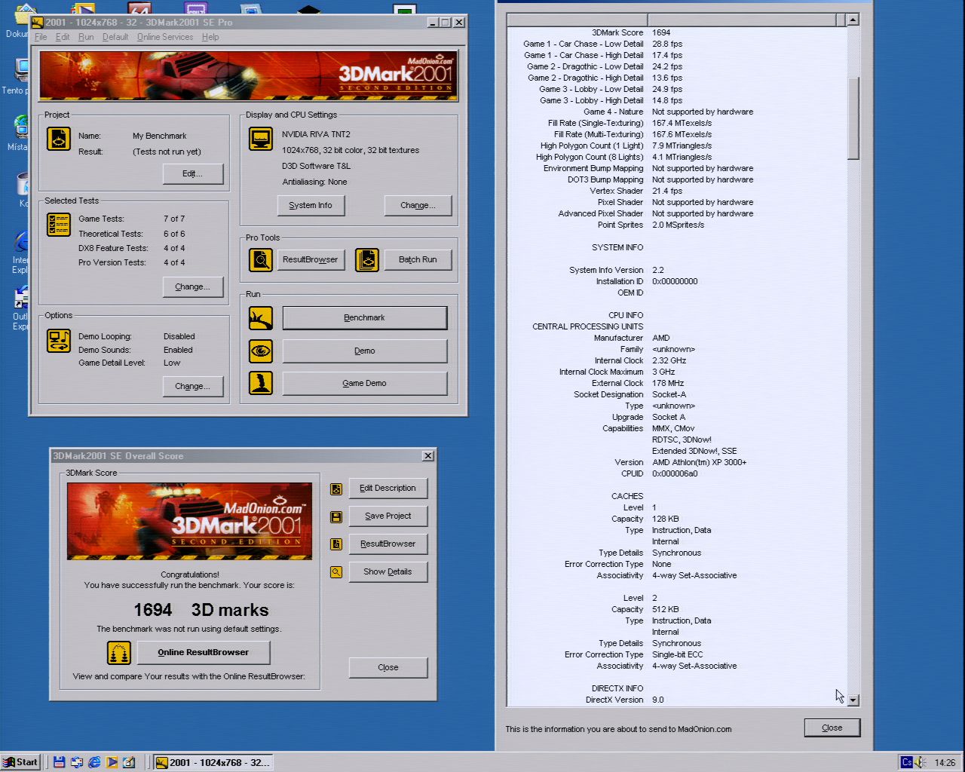Click the icon beside Edit Description

[x=336, y=489]
